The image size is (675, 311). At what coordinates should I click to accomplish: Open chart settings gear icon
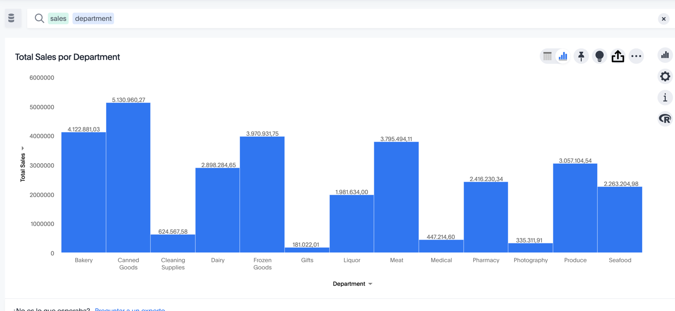coord(665,76)
